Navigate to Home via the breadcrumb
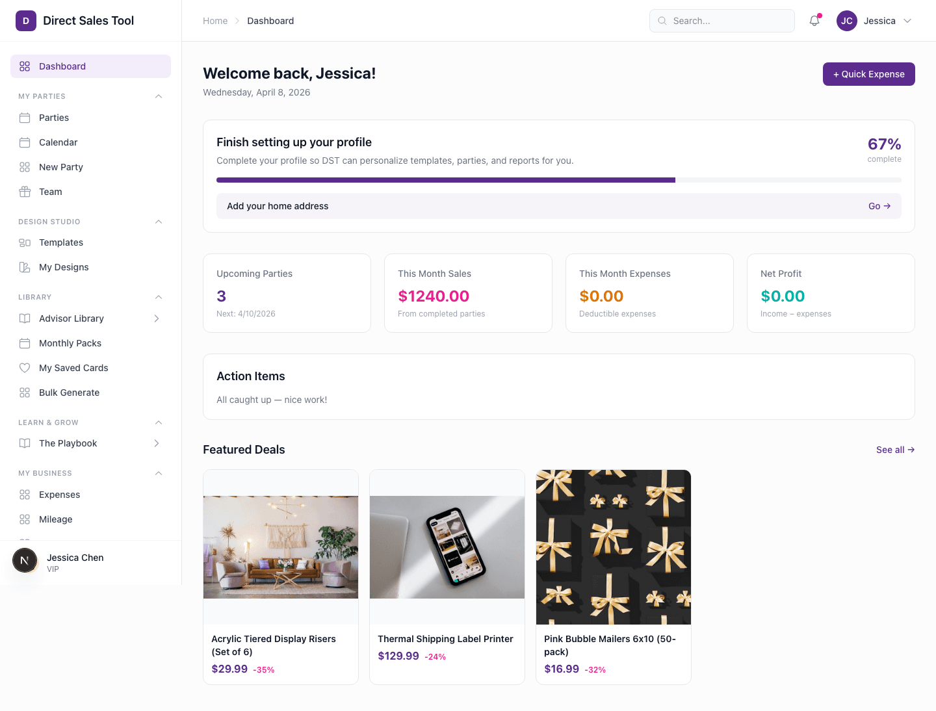Screen dimensions: 936x711 (215, 21)
